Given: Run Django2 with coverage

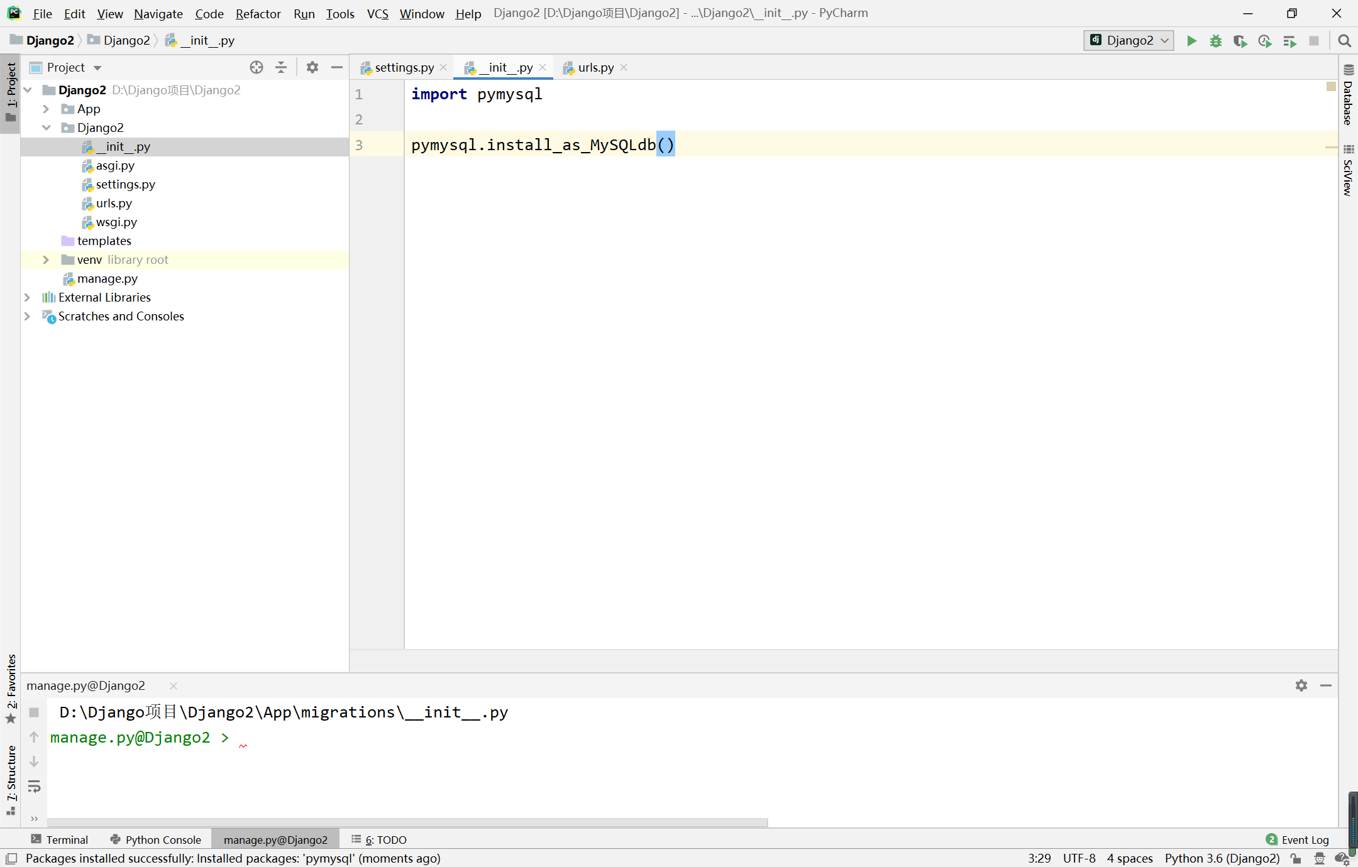Looking at the screenshot, I should pos(1240,41).
